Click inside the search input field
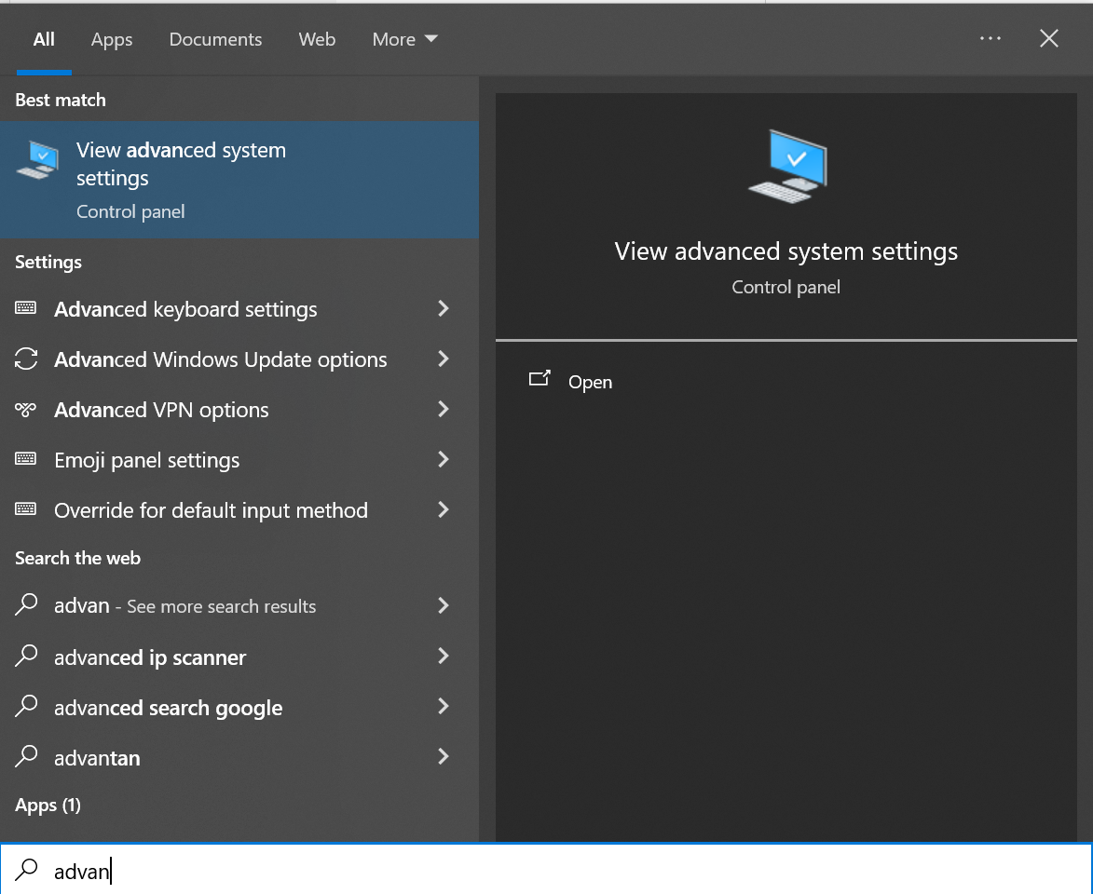 [x=280, y=871]
